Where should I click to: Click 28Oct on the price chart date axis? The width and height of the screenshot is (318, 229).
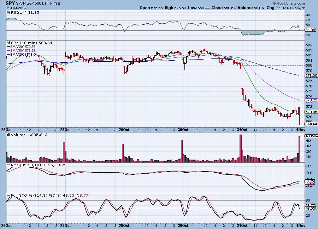pos(65,130)
